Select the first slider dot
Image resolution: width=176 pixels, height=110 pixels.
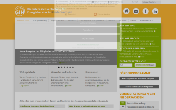[x=59, y=67]
